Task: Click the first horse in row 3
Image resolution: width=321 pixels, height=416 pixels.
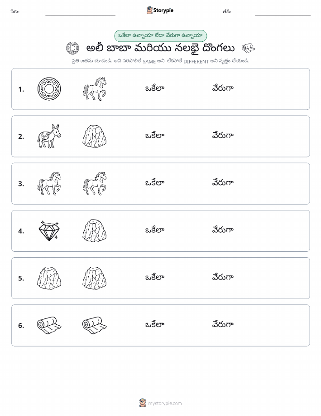Action: pos(49,183)
